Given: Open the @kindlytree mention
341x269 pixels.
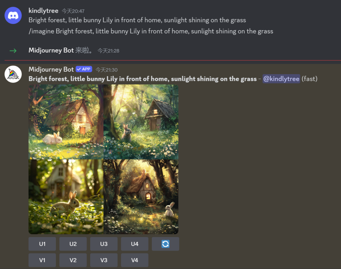Looking at the screenshot, I should pyautogui.click(x=281, y=79).
